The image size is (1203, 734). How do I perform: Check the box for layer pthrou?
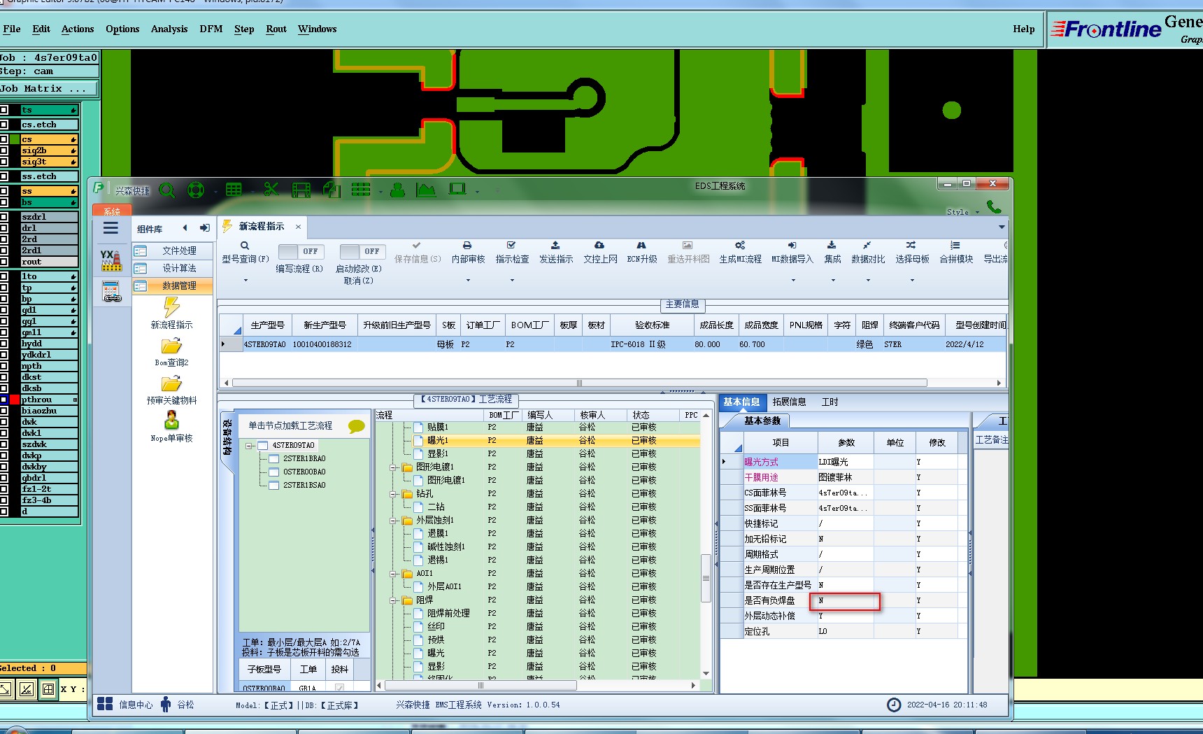click(x=3, y=400)
